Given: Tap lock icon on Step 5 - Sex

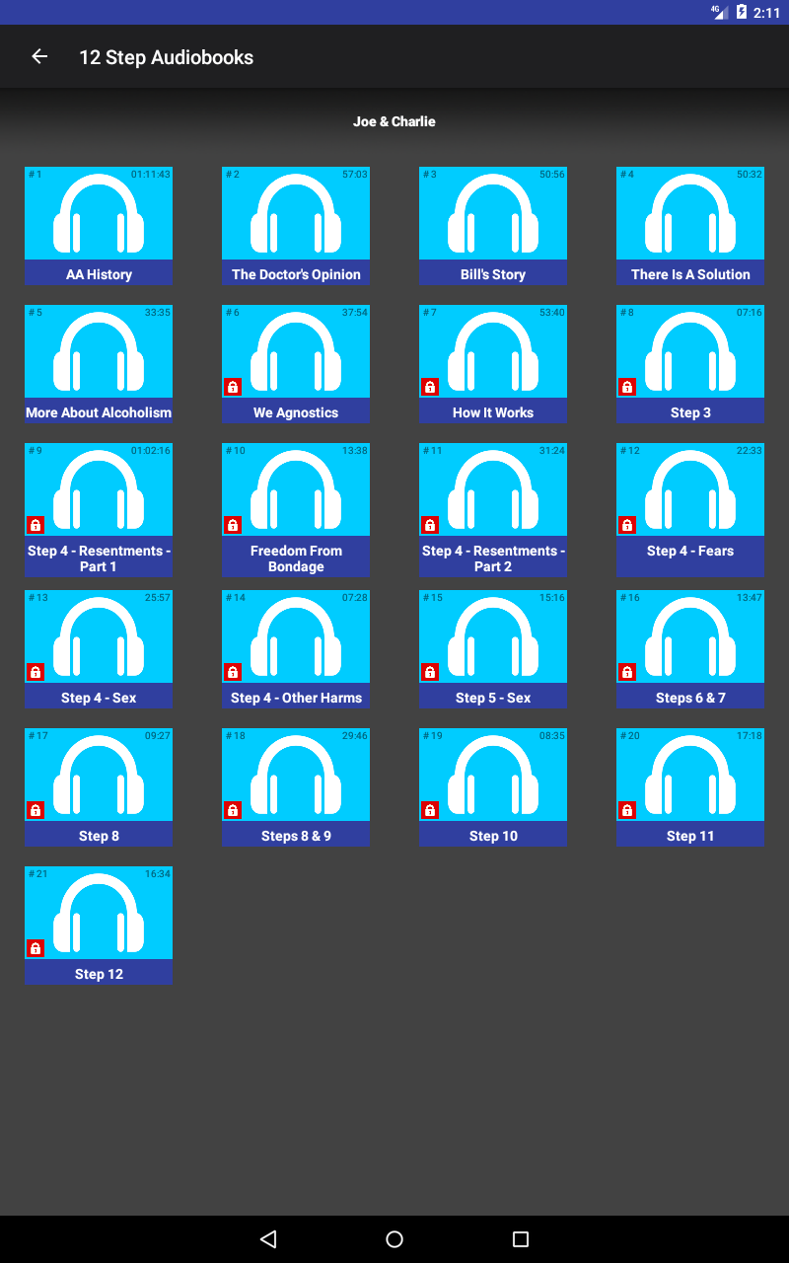Looking at the screenshot, I should point(430,672).
